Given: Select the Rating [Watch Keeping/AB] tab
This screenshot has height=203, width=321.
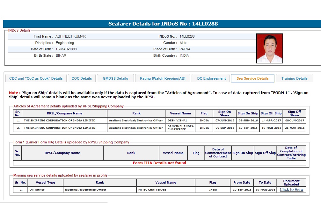Looking at the screenshot, I should 163,78.
